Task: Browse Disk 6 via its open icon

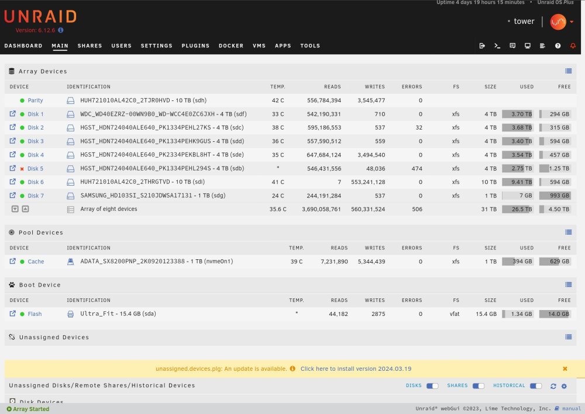Action: (x=13, y=182)
